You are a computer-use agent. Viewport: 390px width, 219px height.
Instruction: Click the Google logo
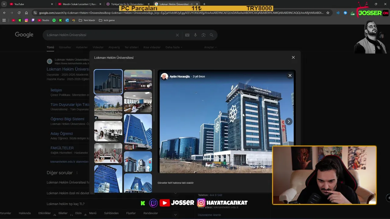coord(24,35)
